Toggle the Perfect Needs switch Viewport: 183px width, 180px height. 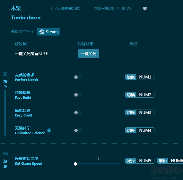point(78,77)
